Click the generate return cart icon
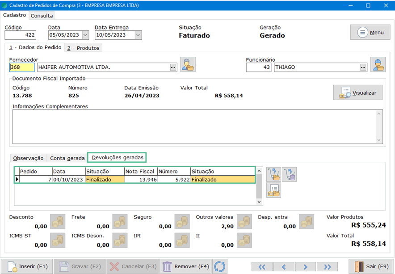Image resolution: width=395 pixels, height=274 pixels. [273, 174]
